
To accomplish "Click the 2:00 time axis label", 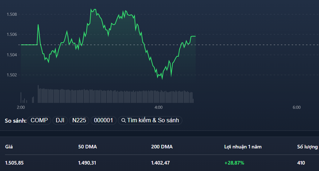I will (21, 107).
